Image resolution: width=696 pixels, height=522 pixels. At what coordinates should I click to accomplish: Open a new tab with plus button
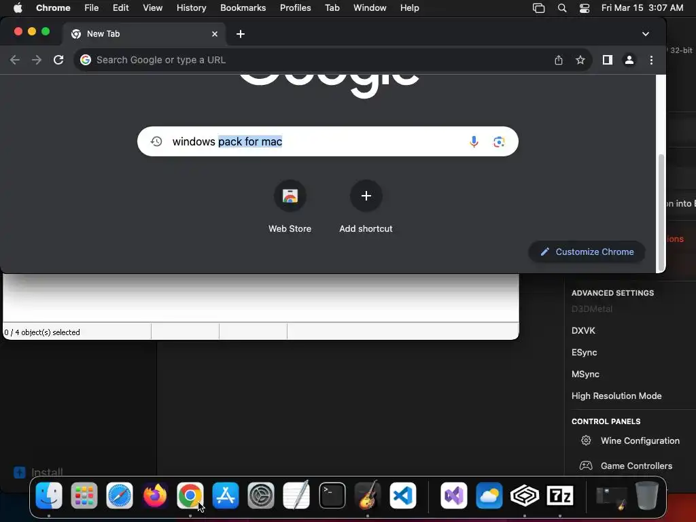coord(240,34)
